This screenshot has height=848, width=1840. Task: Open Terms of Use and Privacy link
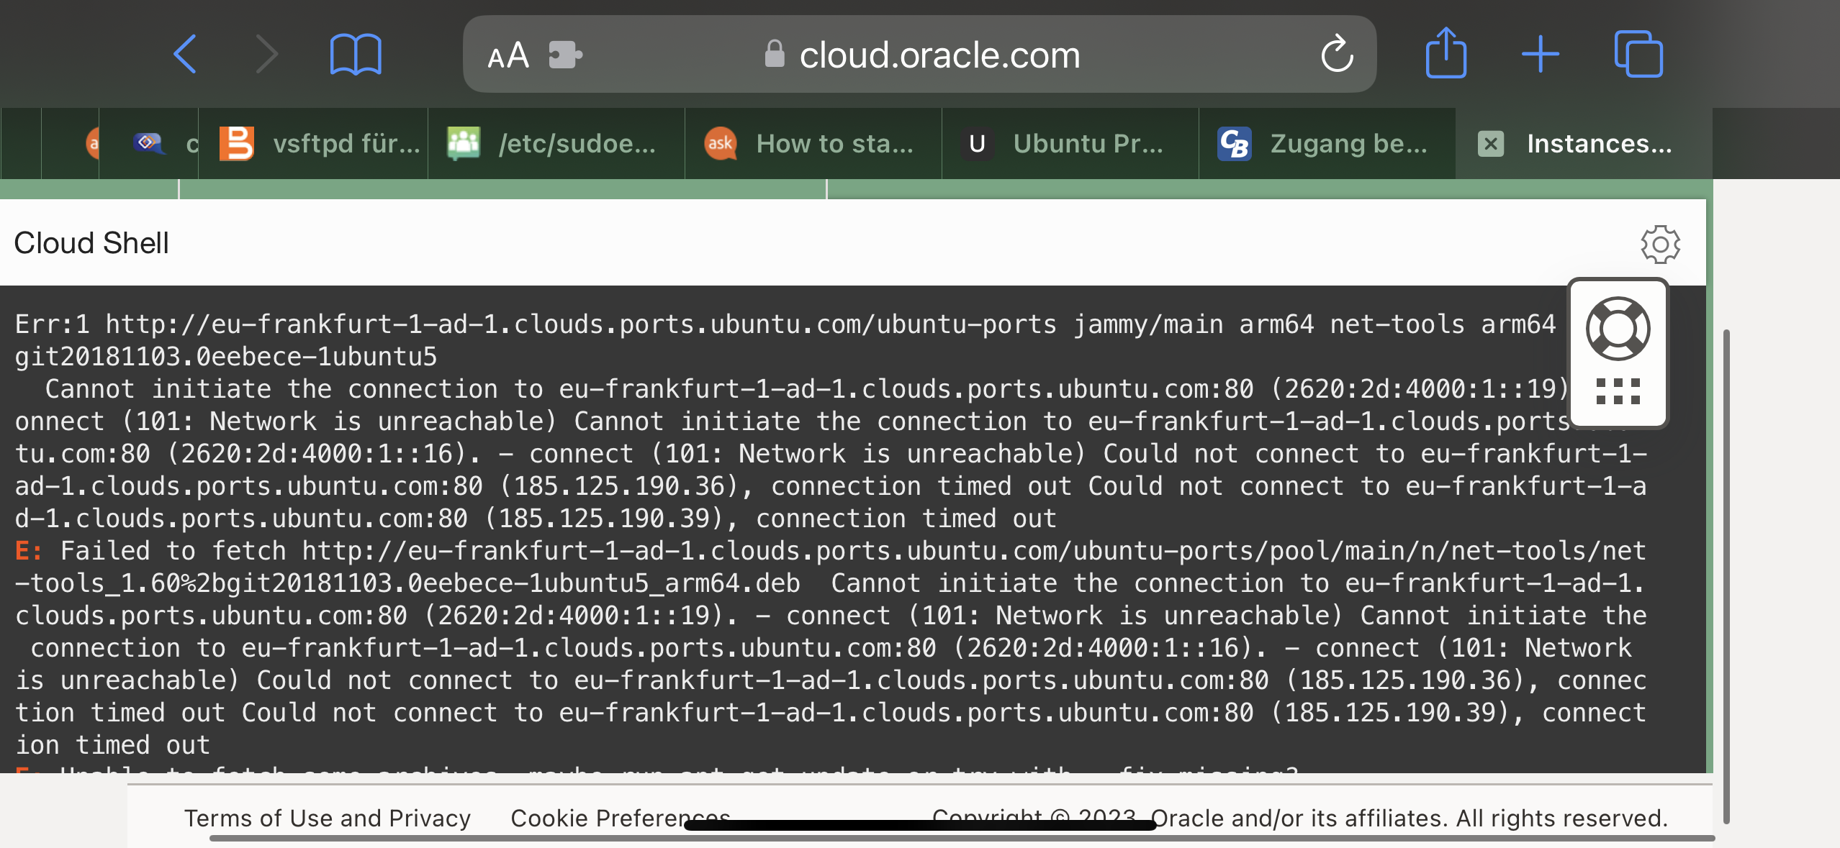[328, 818]
